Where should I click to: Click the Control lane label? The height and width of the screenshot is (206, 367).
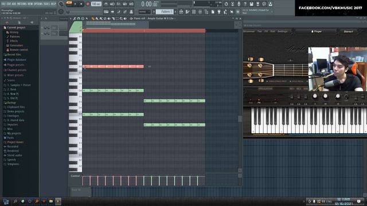75,176
